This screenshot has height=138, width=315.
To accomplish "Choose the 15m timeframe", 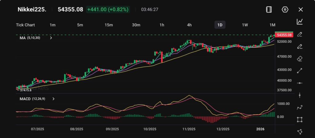I will pos(108,25).
